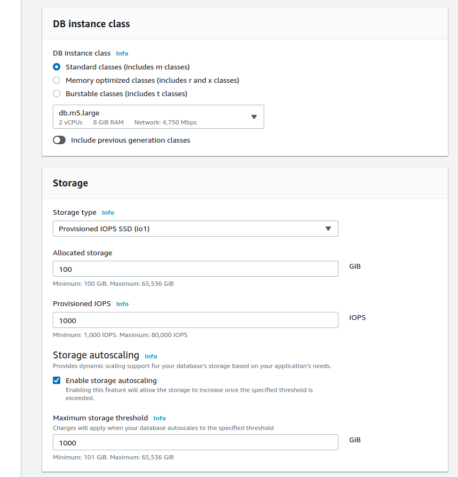Screen dimensions: 458x477
Task: Toggle Include previous generation classes
Action: click(59, 140)
